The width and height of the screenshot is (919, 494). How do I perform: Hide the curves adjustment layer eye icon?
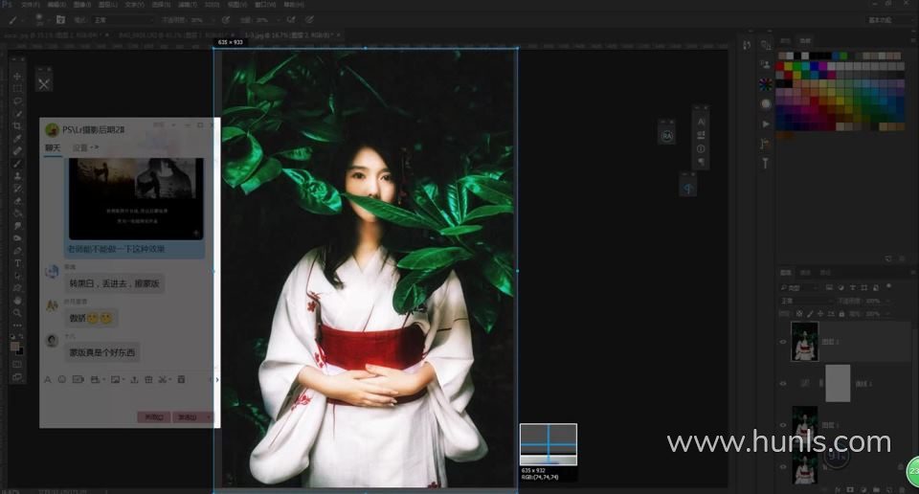click(x=783, y=383)
